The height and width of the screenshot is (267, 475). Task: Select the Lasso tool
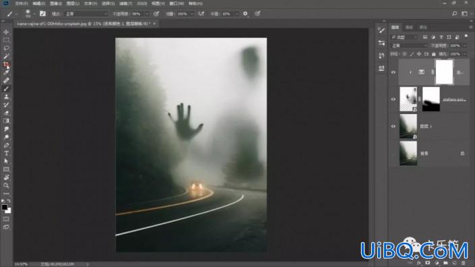[x=6, y=48]
